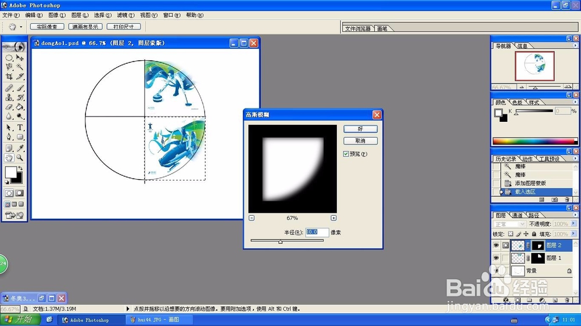581x326 pixels.
Task: Toggle the 预览 preview checkbox
Action: pos(346,154)
